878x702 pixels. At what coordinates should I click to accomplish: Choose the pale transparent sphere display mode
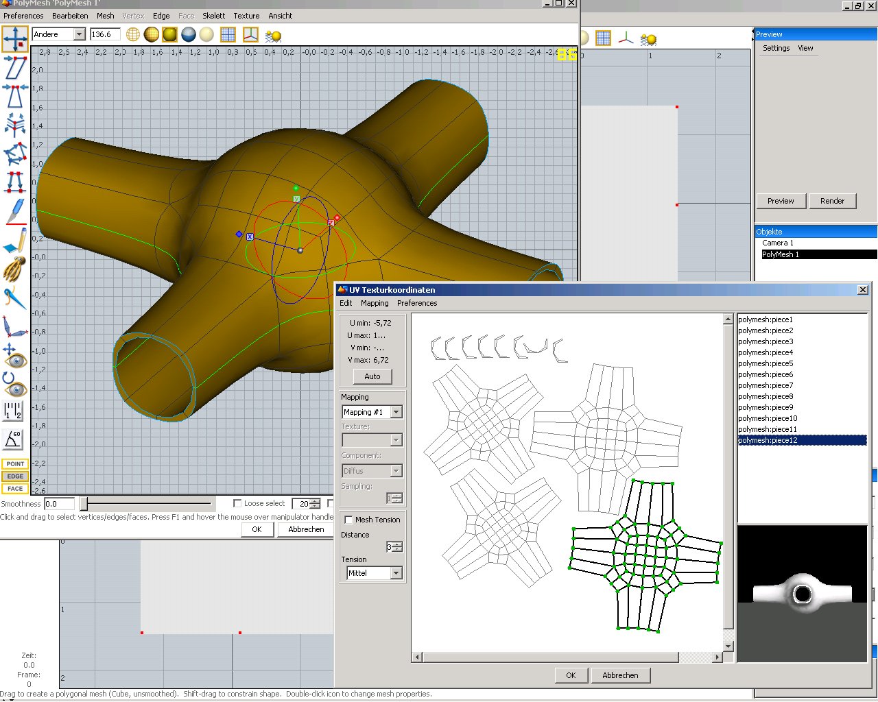[x=206, y=34]
